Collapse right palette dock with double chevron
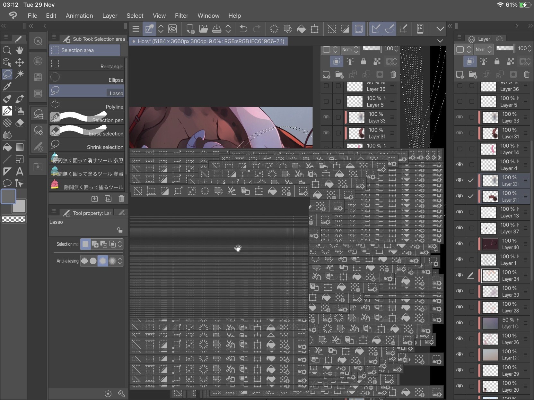 point(530,26)
